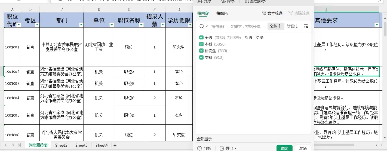The image size is (387, 151).
Task: Select 机关 cell in row 1001002
Action: point(99,72)
